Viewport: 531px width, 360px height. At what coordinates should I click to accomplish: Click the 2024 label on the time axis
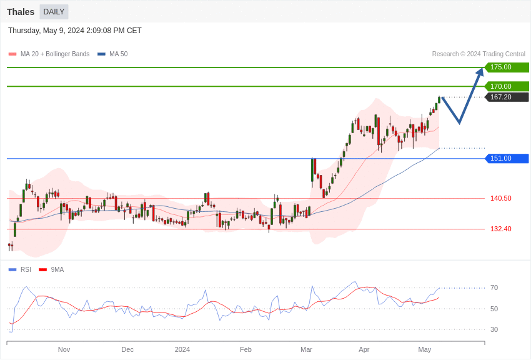(x=182, y=349)
